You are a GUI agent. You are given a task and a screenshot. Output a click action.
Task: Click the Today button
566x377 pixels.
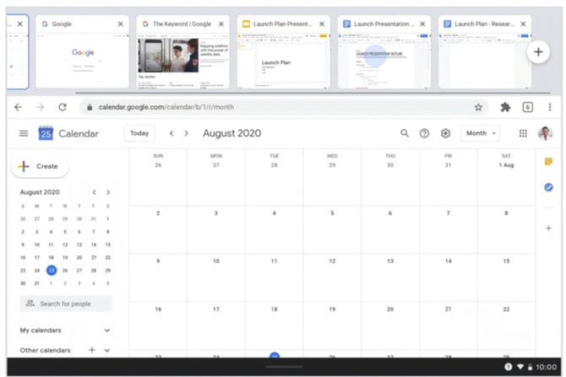pos(139,133)
